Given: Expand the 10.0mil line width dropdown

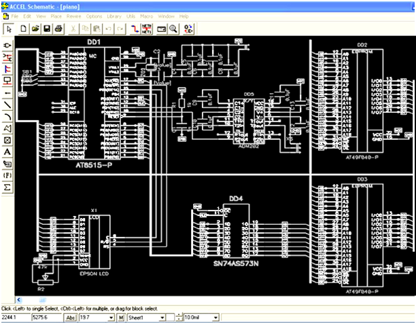Looking at the screenshot, I should tap(215, 317).
